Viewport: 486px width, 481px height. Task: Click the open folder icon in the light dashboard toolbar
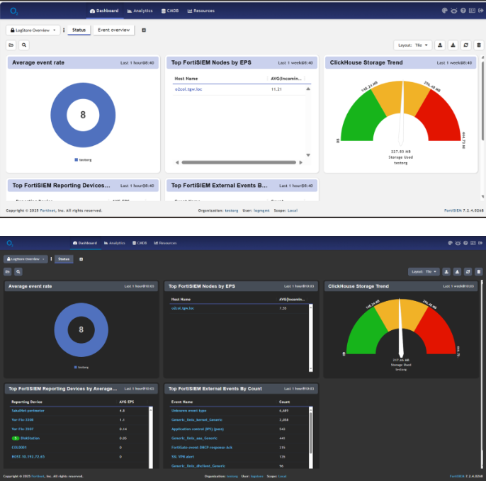tap(11, 45)
